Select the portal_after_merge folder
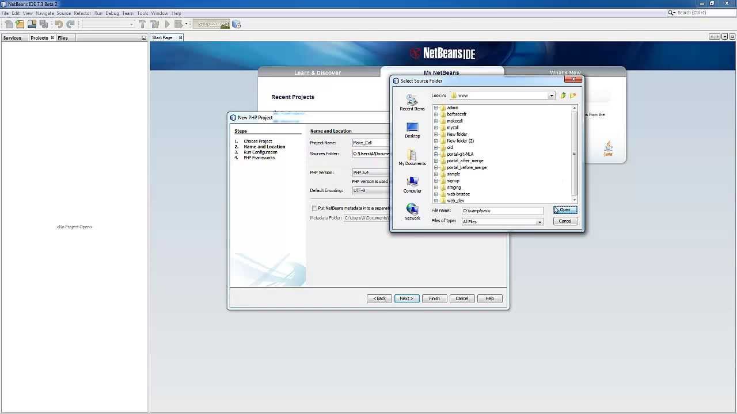This screenshot has width=737, height=414. [465, 161]
